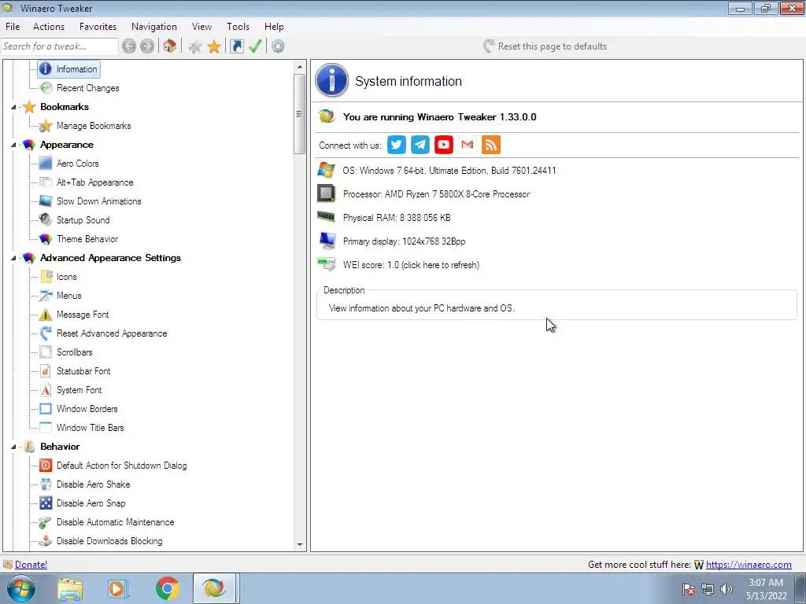Open settings gear icon in toolbar
Viewport: 806px width, 604px height.
pos(278,46)
